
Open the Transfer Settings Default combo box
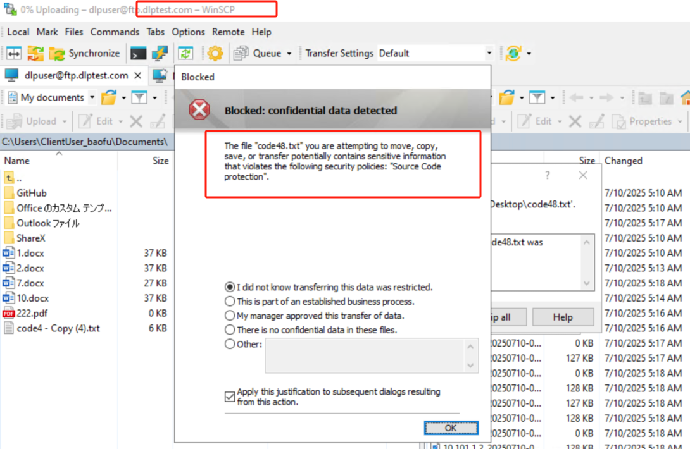coord(436,53)
